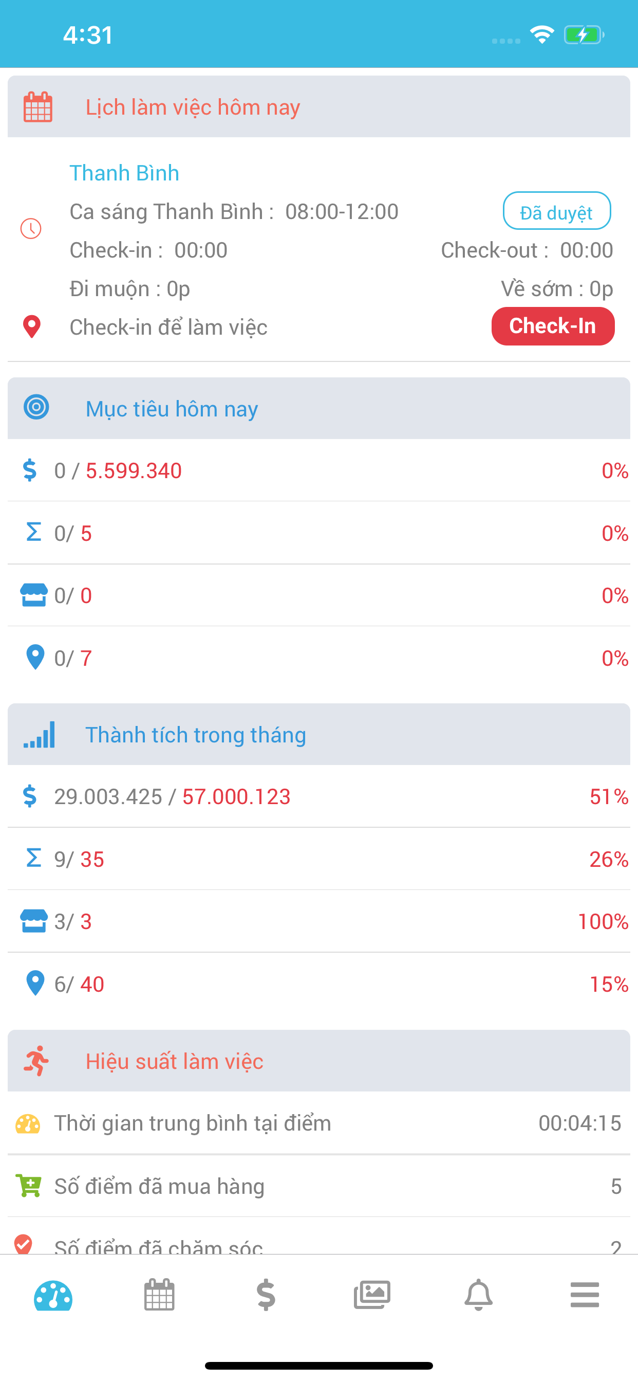Tap the target icon beside Mục tiêu hôm nay
The image size is (638, 1382).
36,407
